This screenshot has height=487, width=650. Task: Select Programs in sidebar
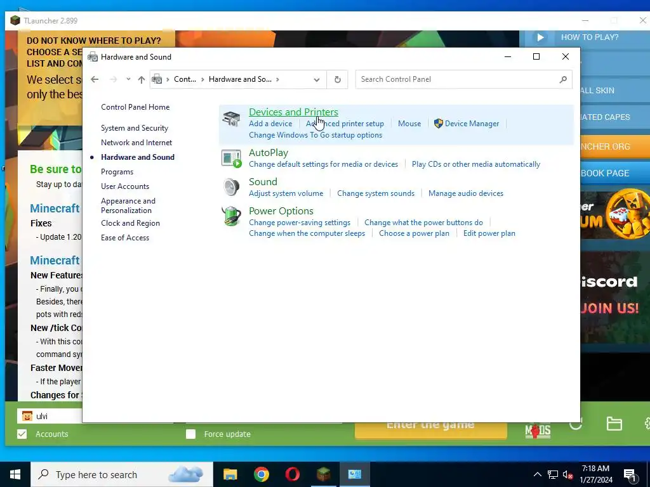coord(117,171)
